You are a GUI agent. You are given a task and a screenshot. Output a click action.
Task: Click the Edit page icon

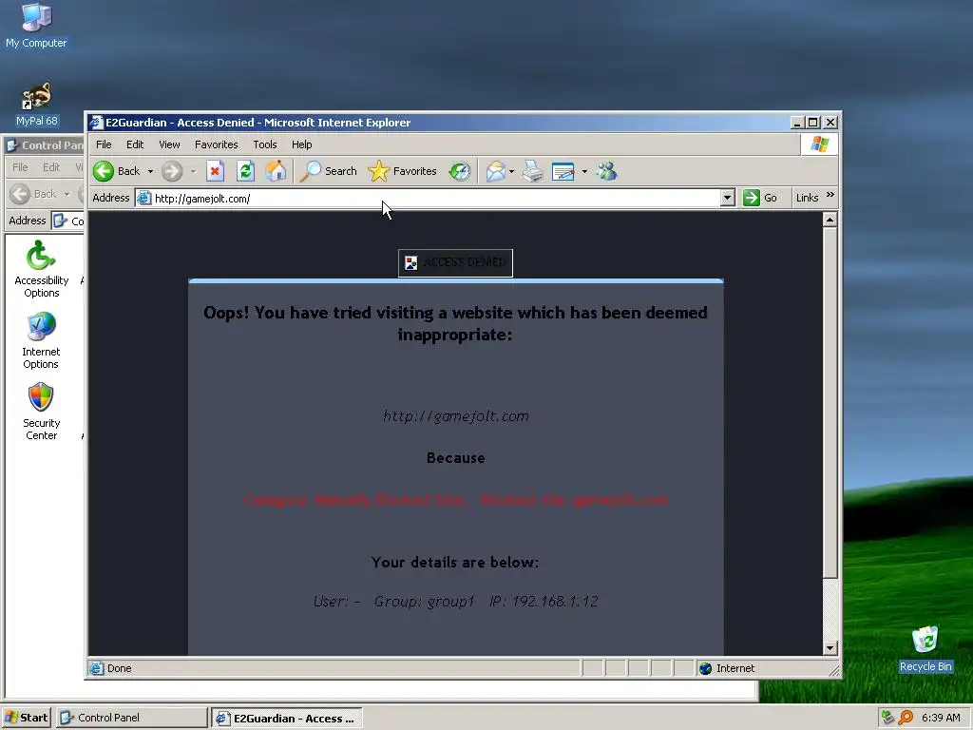[x=563, y=171]
